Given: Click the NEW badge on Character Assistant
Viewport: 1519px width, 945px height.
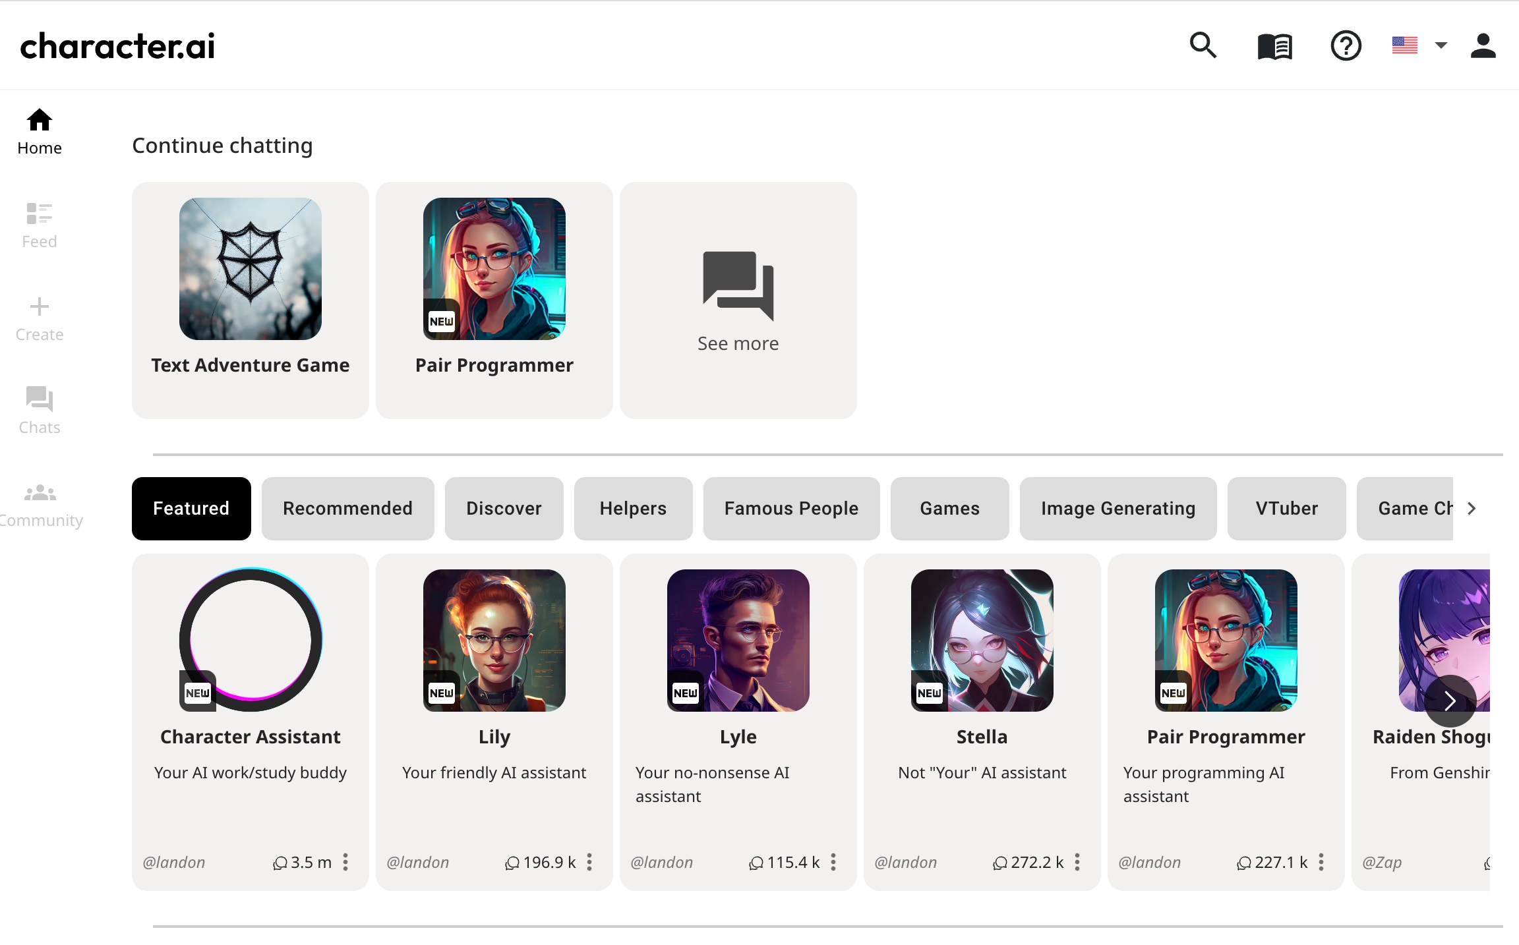Looking at the screenshot, I should [x=197, y=693].
